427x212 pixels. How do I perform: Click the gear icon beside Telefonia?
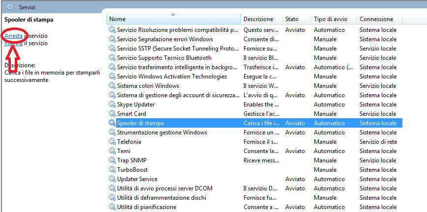[x=112, y=142]
